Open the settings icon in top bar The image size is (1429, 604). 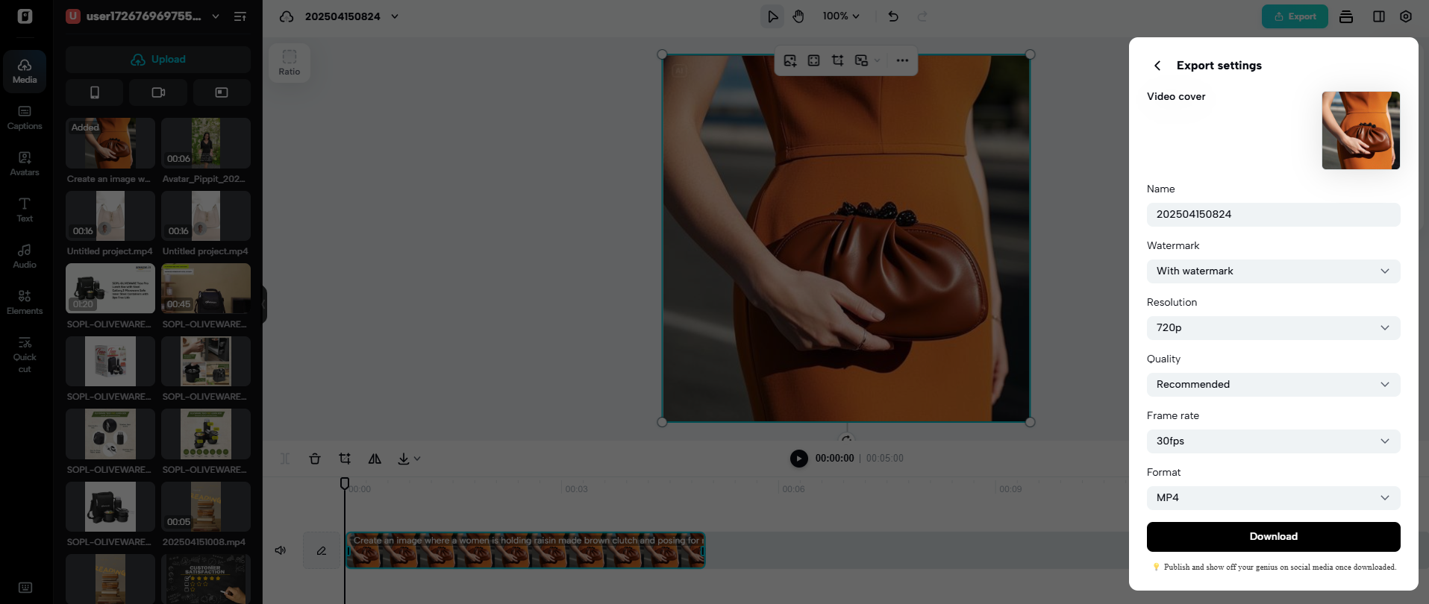point(1406,16)
